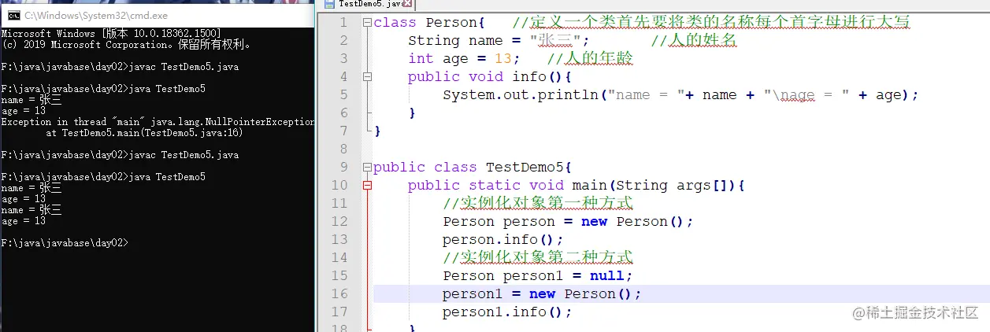The height and width of the screenshot is (332, 990).
Task: Select line number 2 in editor margin
Action: 343,40
